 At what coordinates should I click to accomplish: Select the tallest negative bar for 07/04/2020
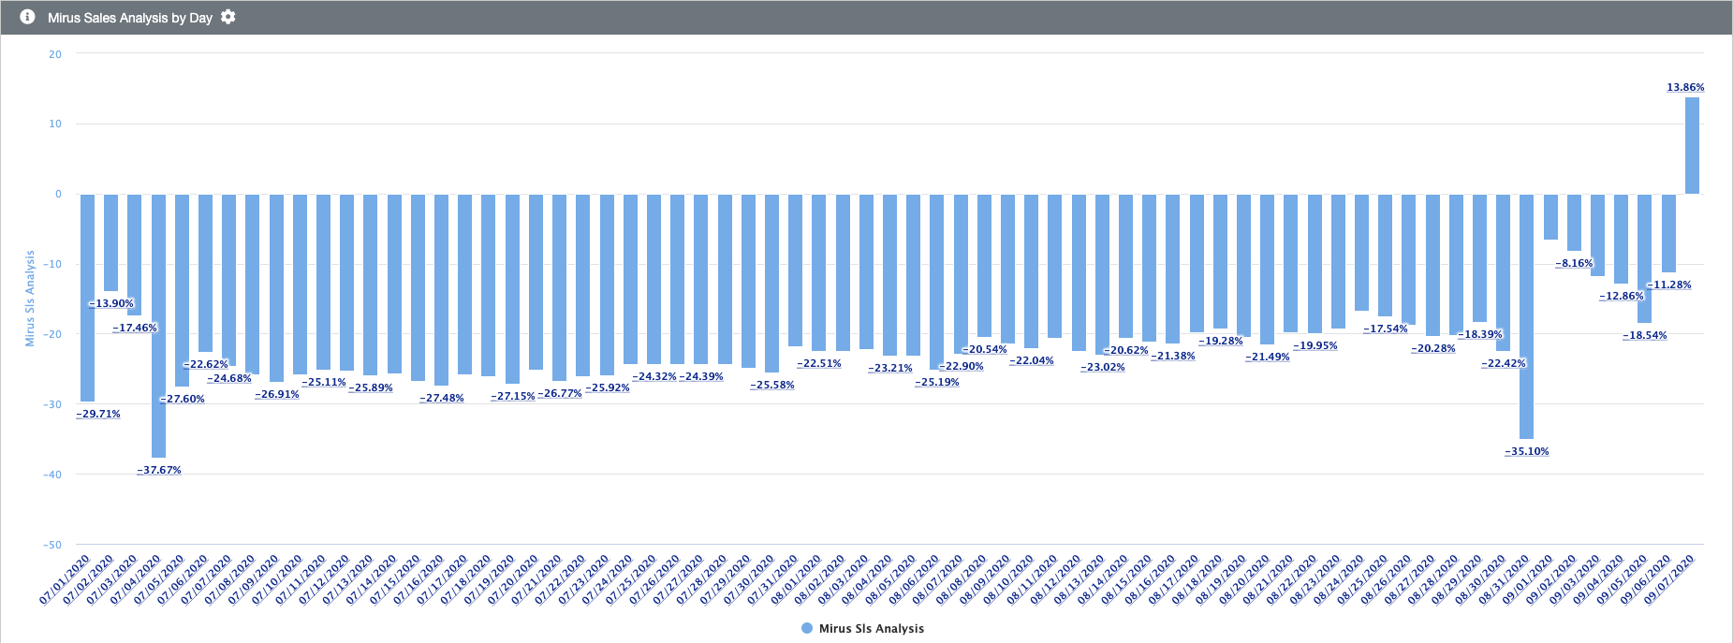click(x=158, y=326)
